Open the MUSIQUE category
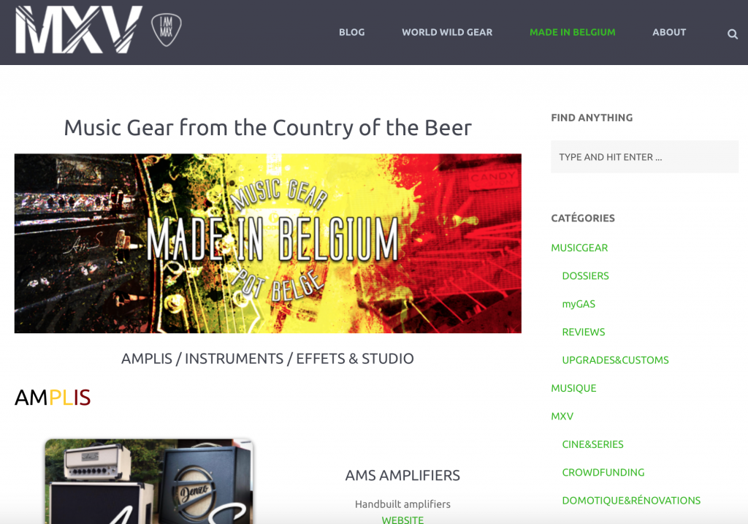This screenshot has width=748, height=524. (573, 389)
